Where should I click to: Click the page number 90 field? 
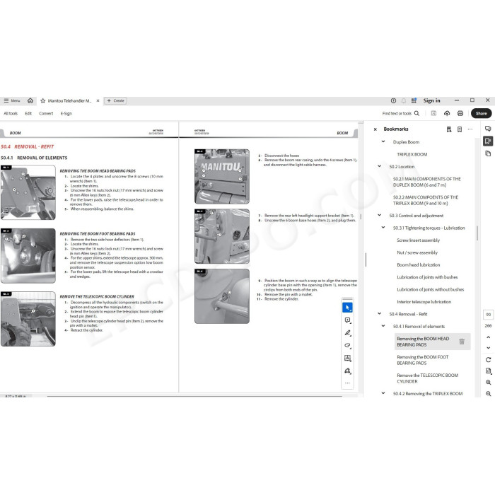pos(489,315)
